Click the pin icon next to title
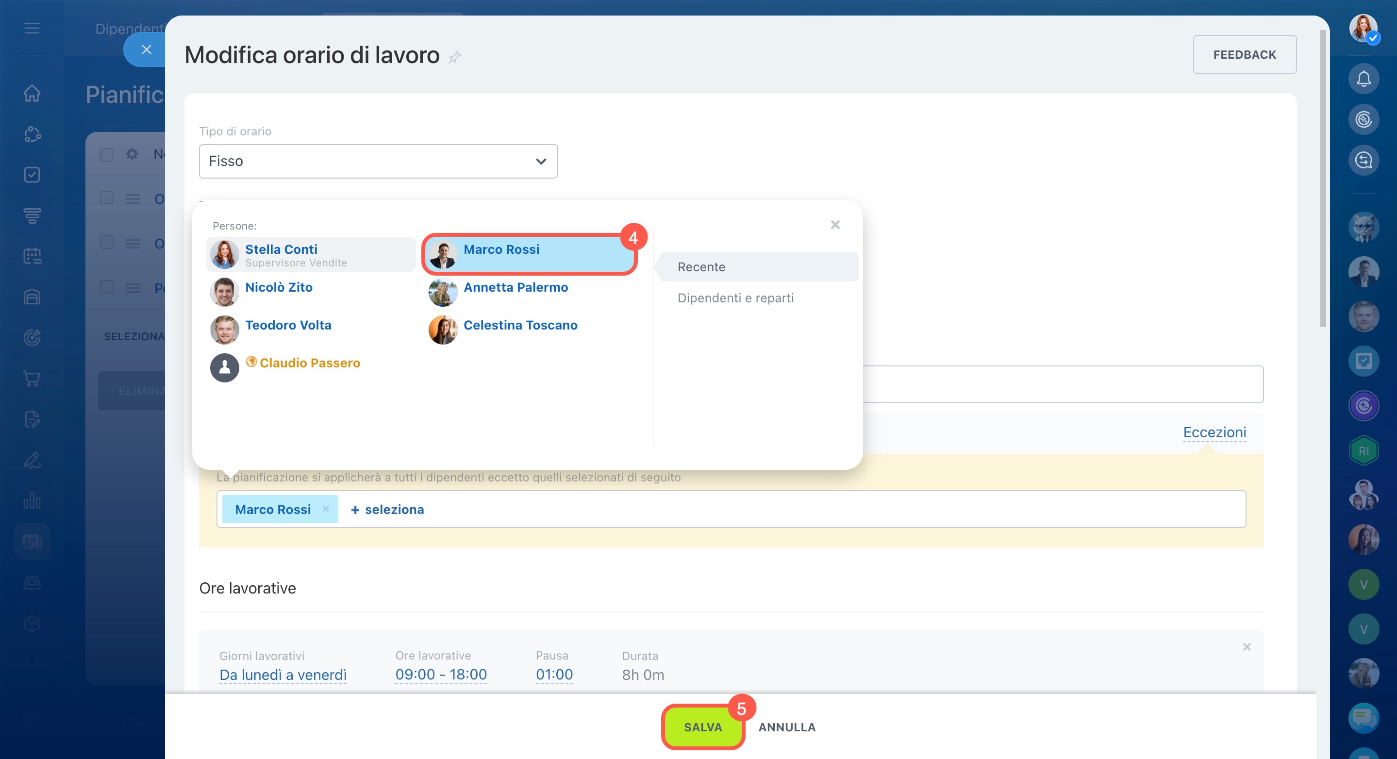This screenshot has width=1397, height=759. tap(454, 57)
